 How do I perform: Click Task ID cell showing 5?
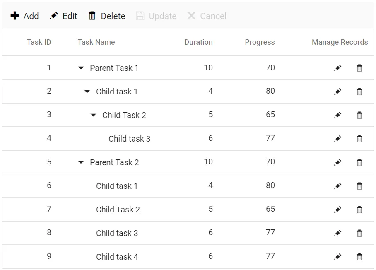click(49, 162)
